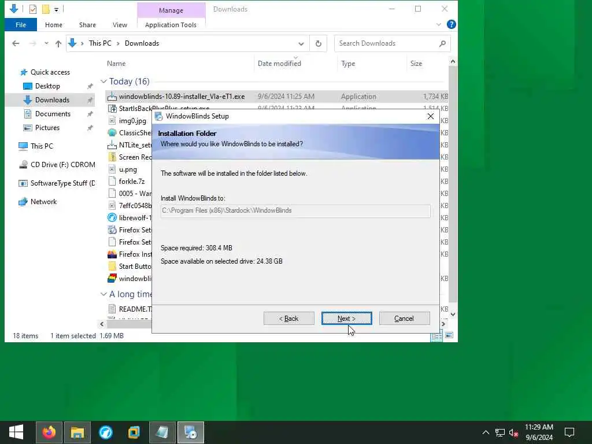
Task: Switch to the Home ribbon tab
Action: coord(54,25)
